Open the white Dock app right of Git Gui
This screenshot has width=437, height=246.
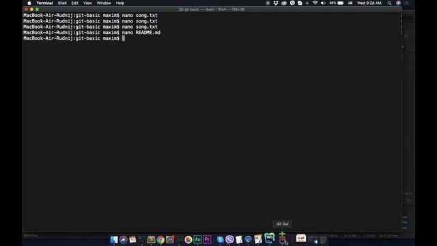tap(301, 238)
